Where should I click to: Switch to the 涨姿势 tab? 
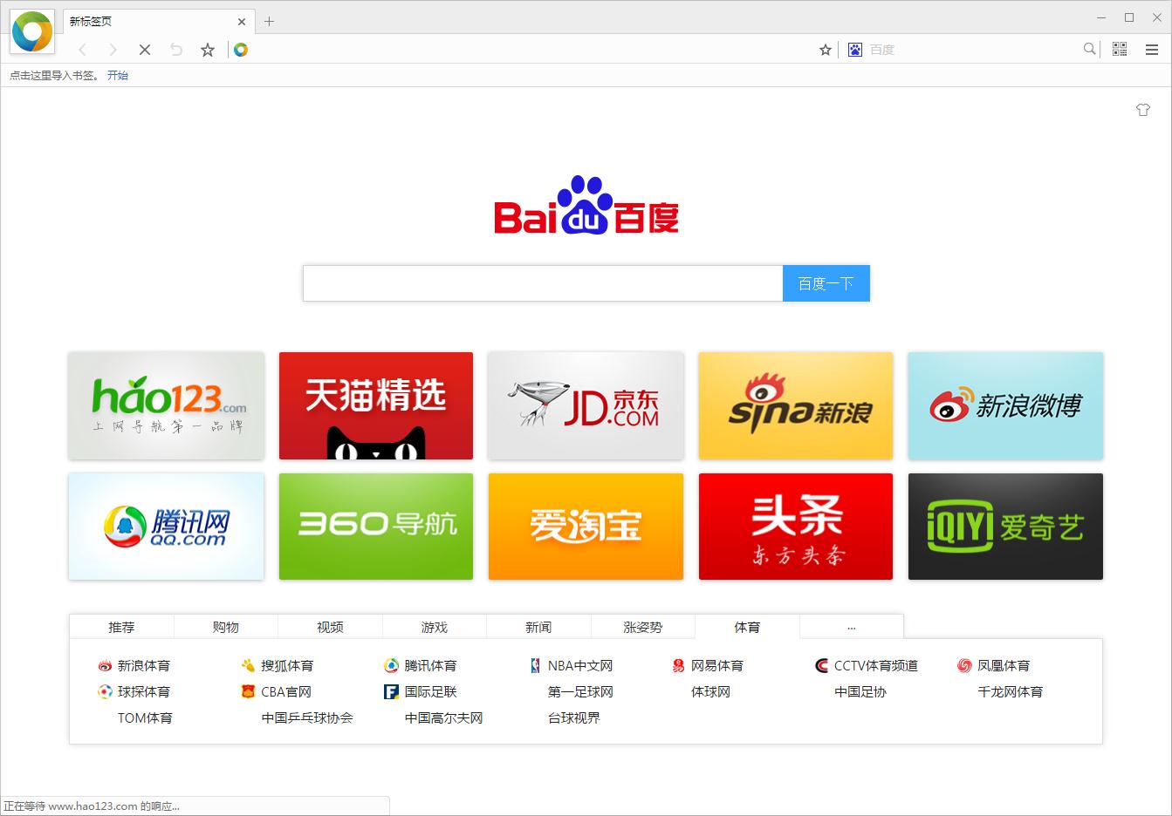(x=643, y=627)
